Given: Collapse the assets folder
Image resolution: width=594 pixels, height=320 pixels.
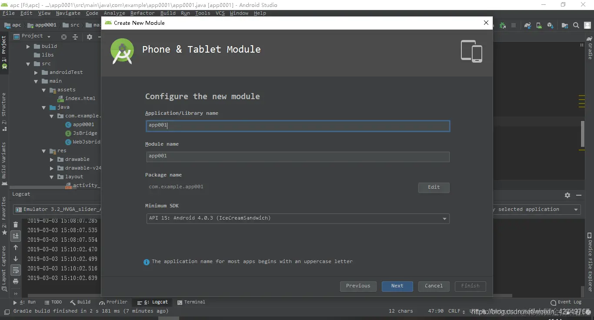Looking at the screenshot, I should tap(44, 90).
